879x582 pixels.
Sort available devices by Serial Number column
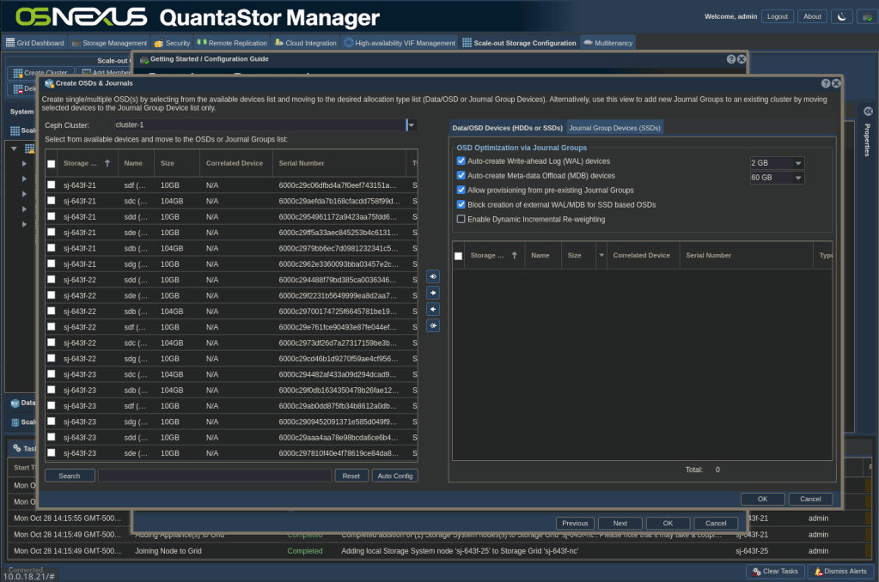coord(340,162)
